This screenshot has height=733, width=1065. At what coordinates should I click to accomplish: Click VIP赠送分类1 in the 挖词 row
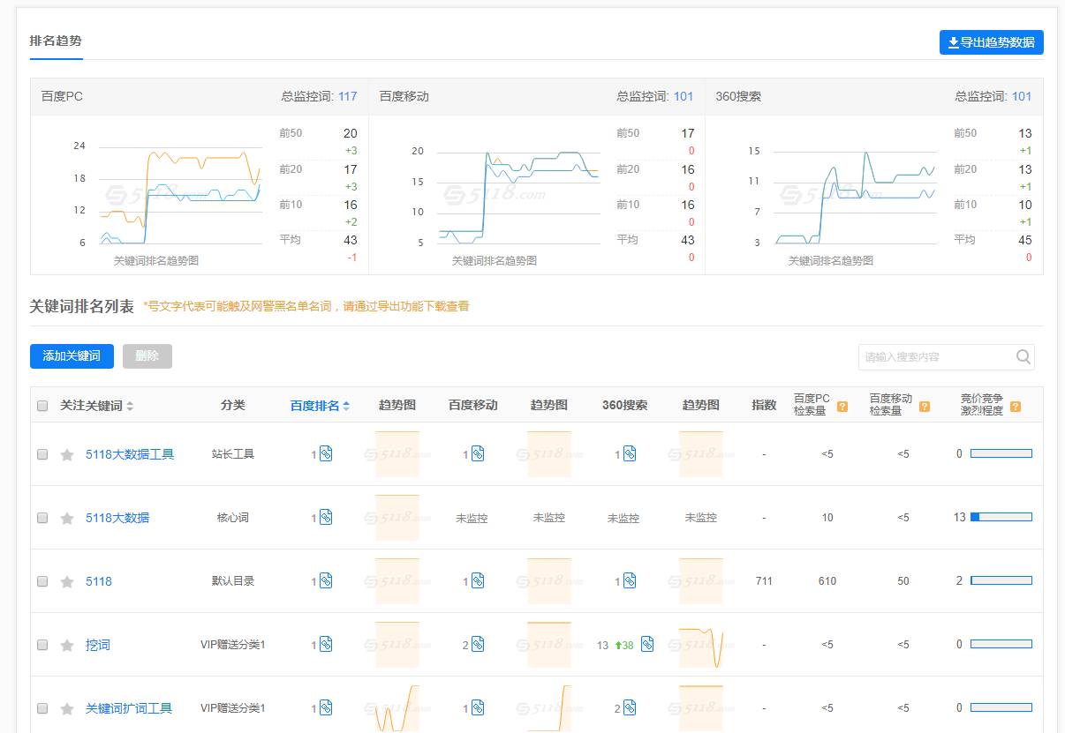pyautogui.click(x=233, y=645)
